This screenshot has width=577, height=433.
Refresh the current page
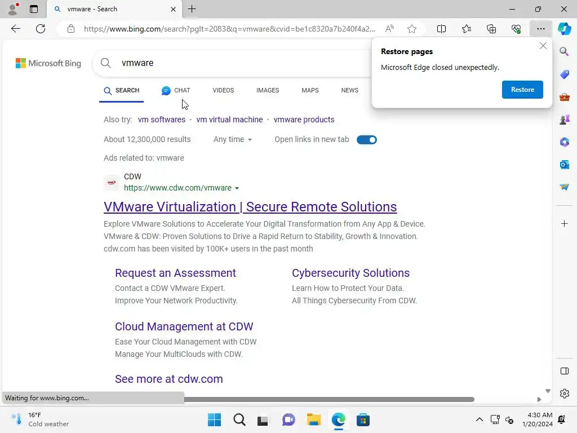click(41, 29)
